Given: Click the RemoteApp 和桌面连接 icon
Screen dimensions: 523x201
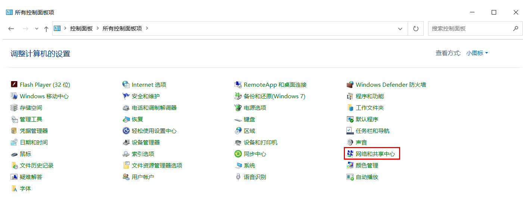Looking at the screenshot, I should 238,84.
